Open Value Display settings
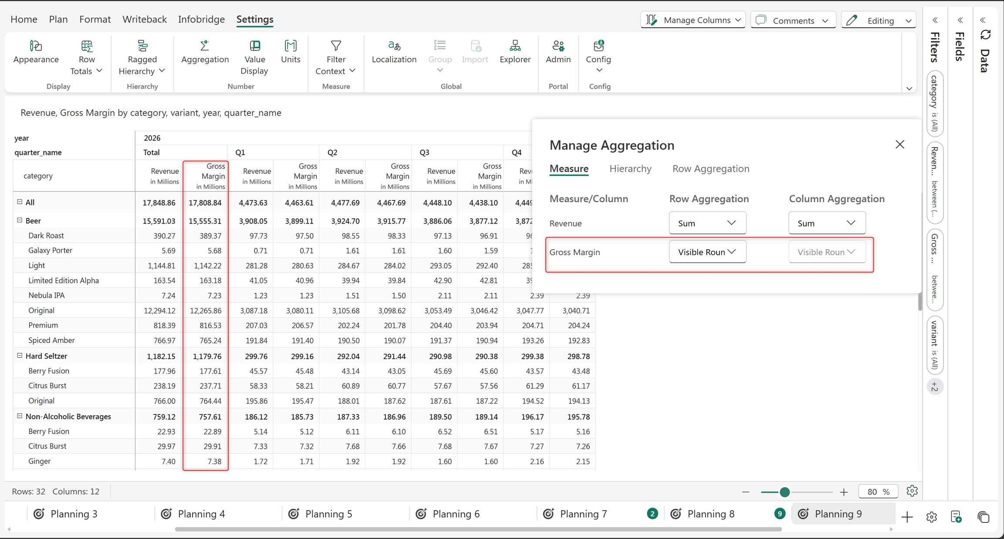 [254, 58]
